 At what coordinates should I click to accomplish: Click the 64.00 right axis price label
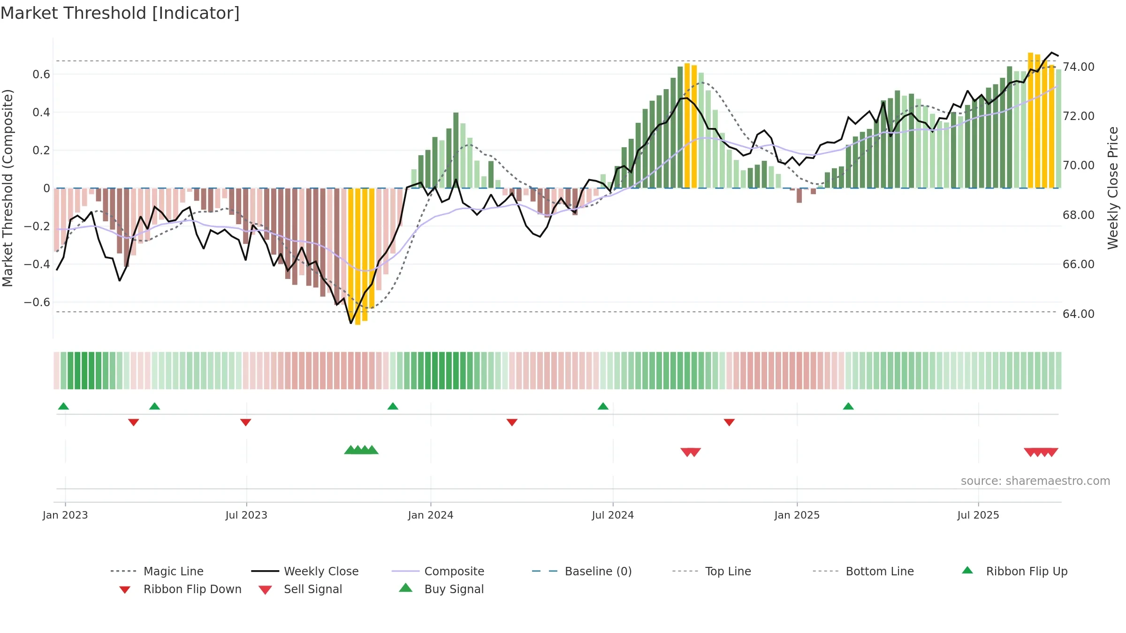point(1079,314)
